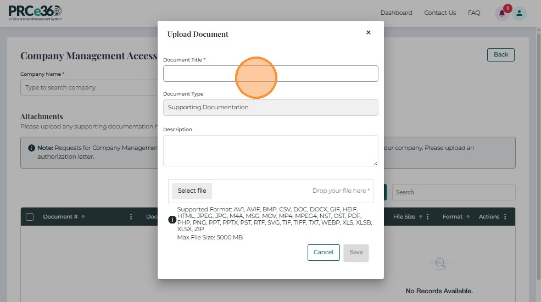This screenshot has height=302, width=541.
Task: Open File Size column options menu
Action: [x=427, y=216]
